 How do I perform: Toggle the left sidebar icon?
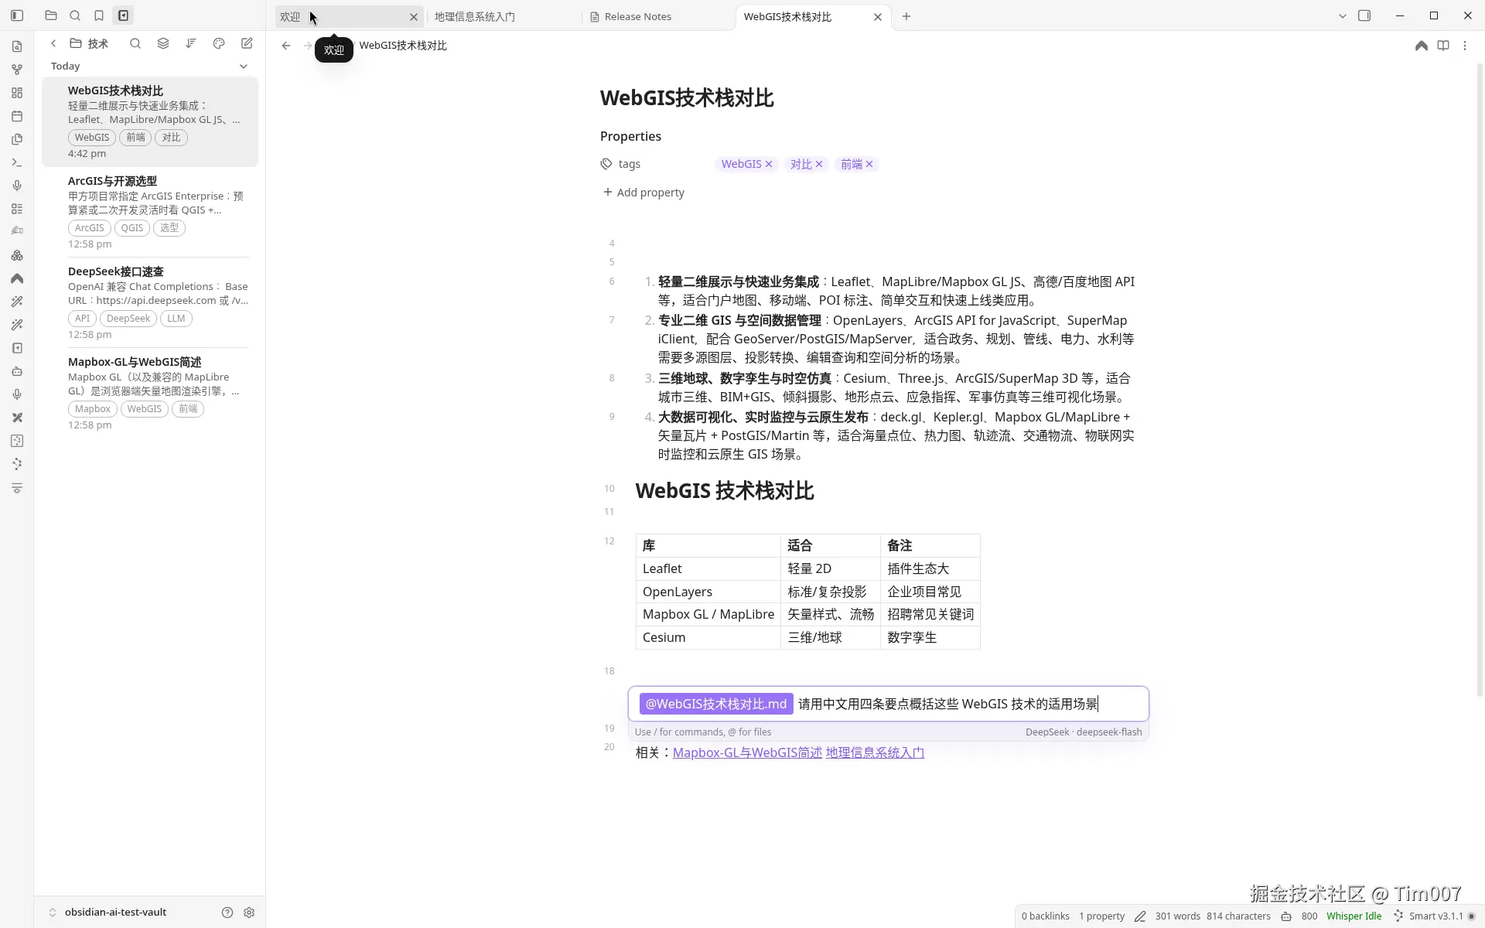click(x=17, y=15)
